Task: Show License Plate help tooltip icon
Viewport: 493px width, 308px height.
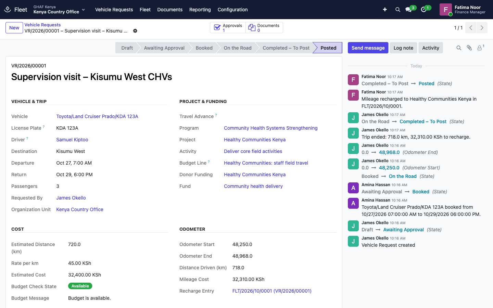Action: [x=43, y=127]
